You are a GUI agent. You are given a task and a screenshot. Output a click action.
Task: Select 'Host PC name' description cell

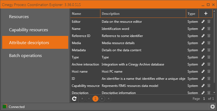(112, 72)
